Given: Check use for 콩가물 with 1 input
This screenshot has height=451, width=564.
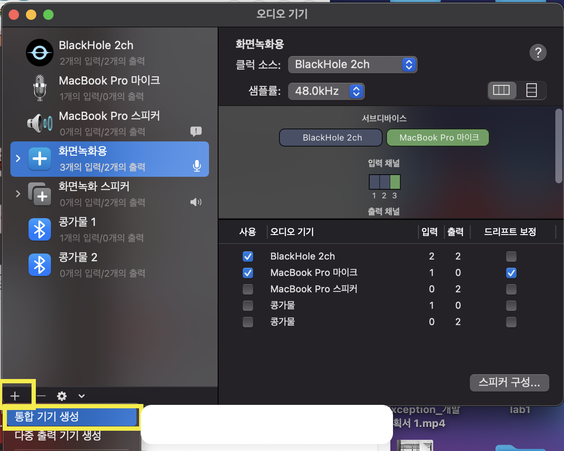Looking at the screenshot, I should (248, 306).
